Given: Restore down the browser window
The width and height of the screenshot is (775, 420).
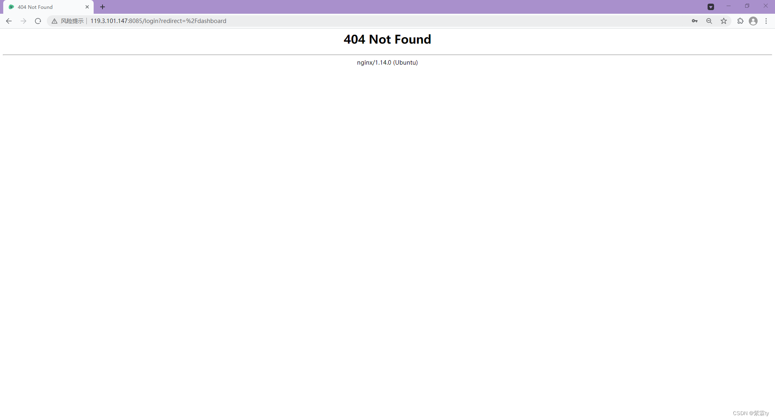Looking at the screenshot, I should coord(747,6).
